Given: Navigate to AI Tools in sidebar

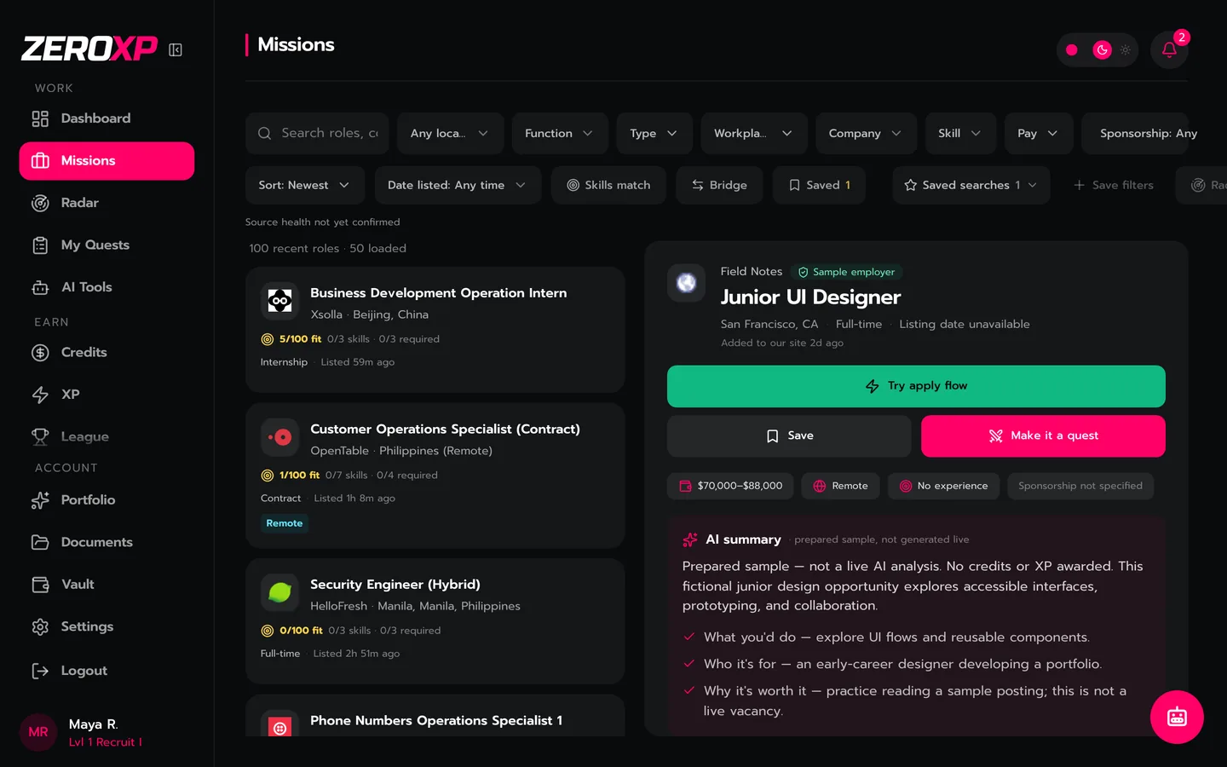Looking at the screenshot, I should tap(107, 287).
